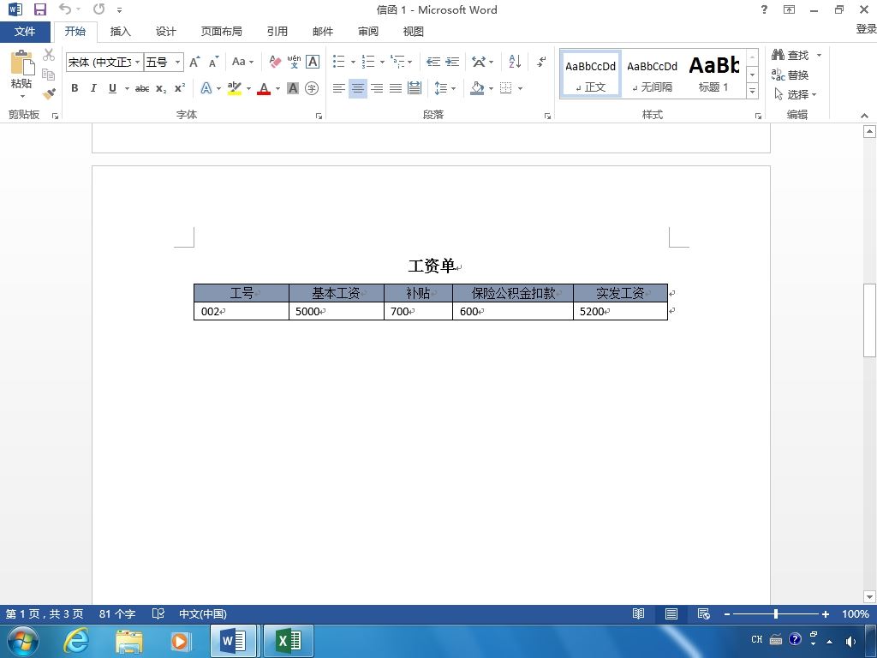
Task: Open the 文件 File tab
Action: [25, 32]
